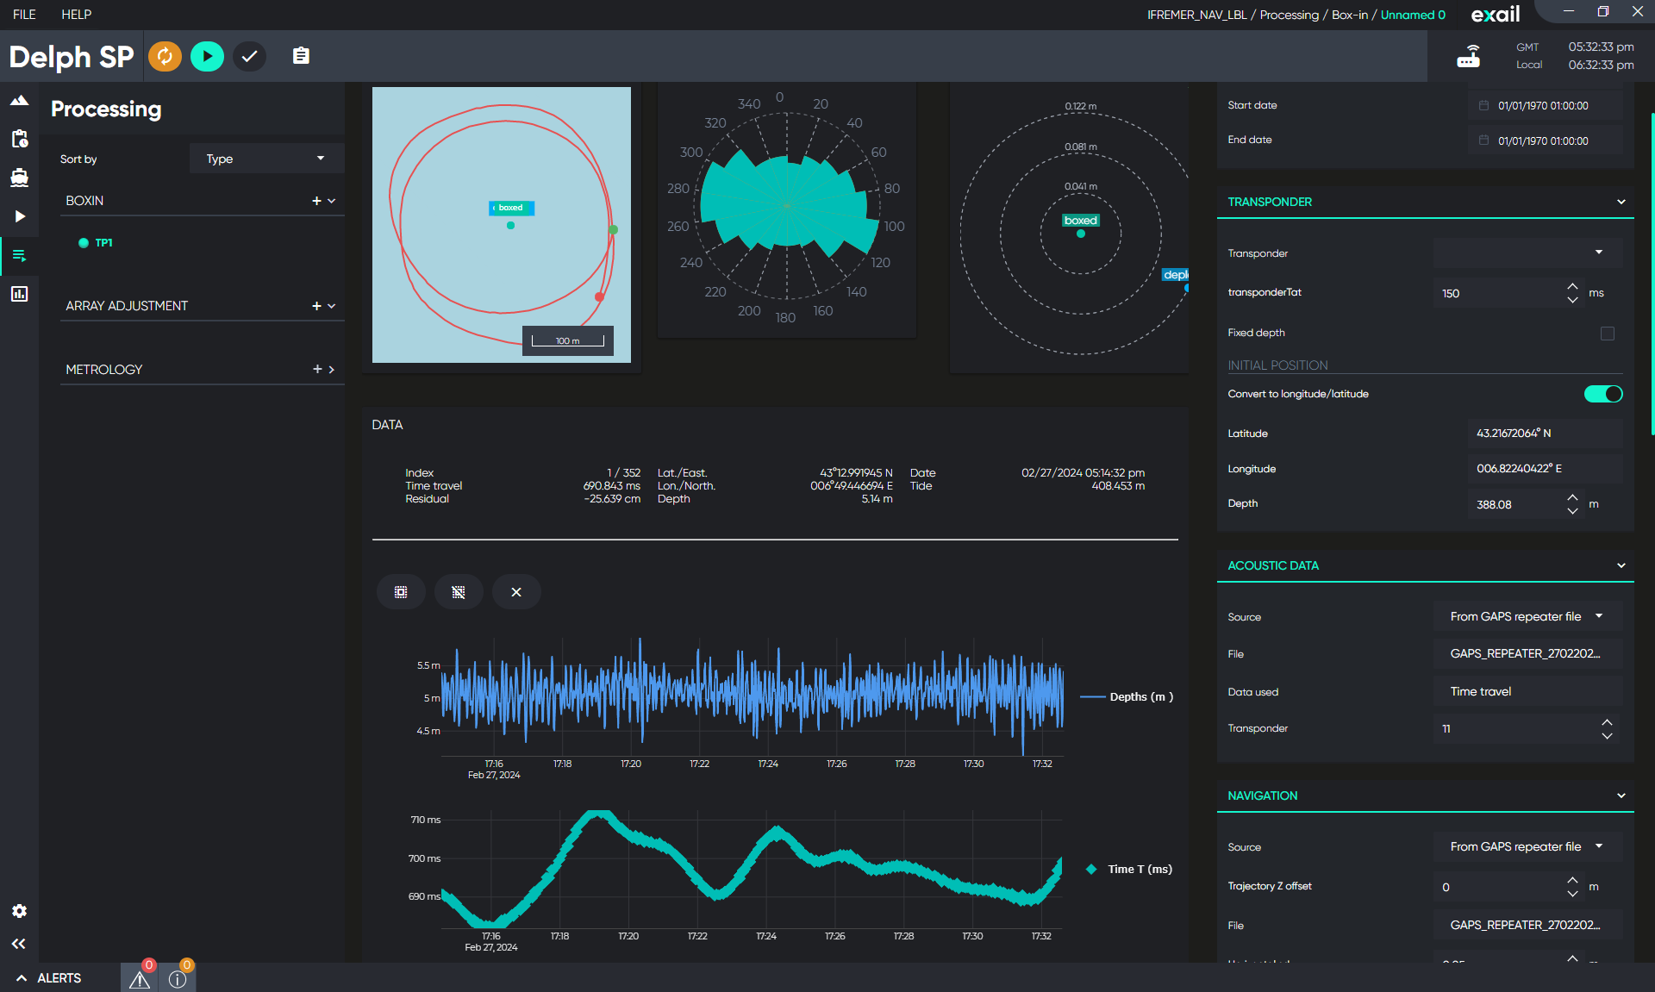The width and height of the screenshot is (1655, 992).
Task: Open the play sidebar icon
Action: tap(19, 216)
